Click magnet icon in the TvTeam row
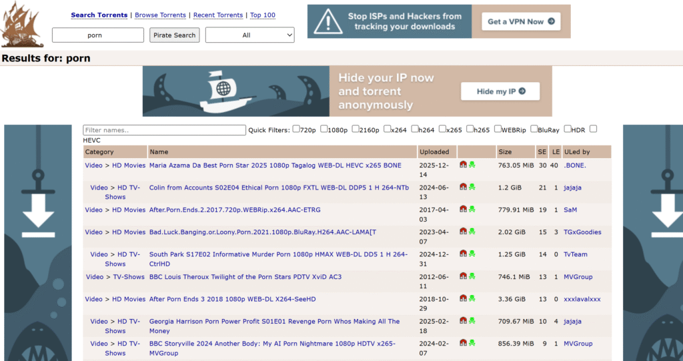The height and width of the screenshot is (361, 683). click(x=463, y=254)
